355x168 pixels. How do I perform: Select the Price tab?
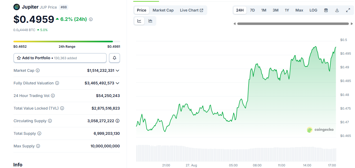click(142, 10)
